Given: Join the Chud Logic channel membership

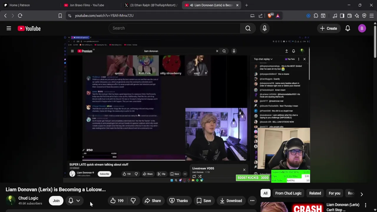Looking at the screenshot, I should pyautogui.click(x=56, y=201).
